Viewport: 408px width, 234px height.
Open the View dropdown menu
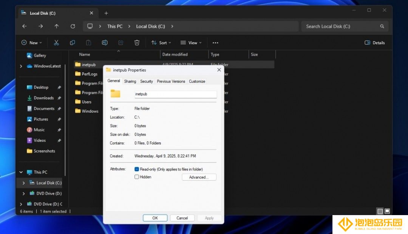[191, 43]
